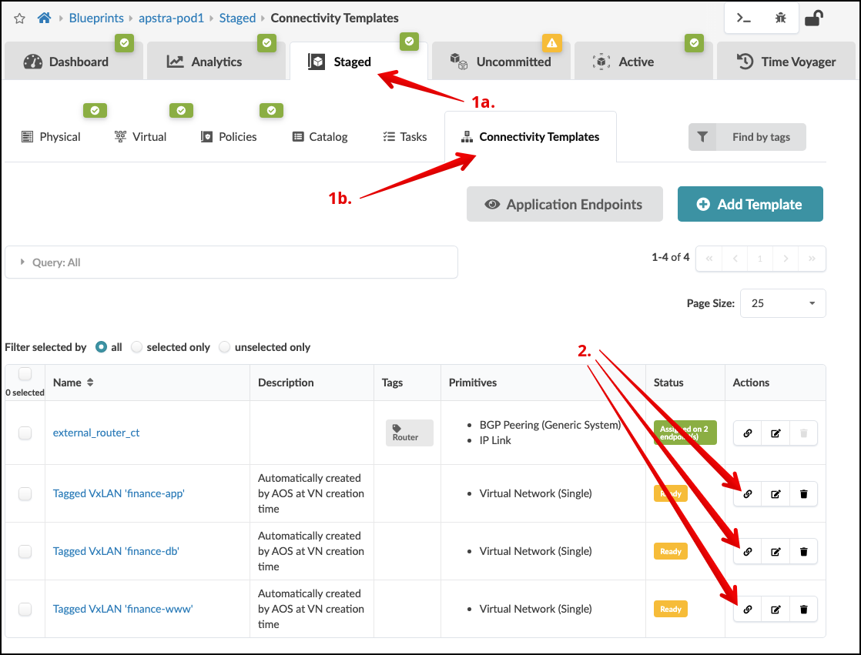This screenshot has width=861, height=655.
Task: Star this page as favorite
Action: (20, 18)
